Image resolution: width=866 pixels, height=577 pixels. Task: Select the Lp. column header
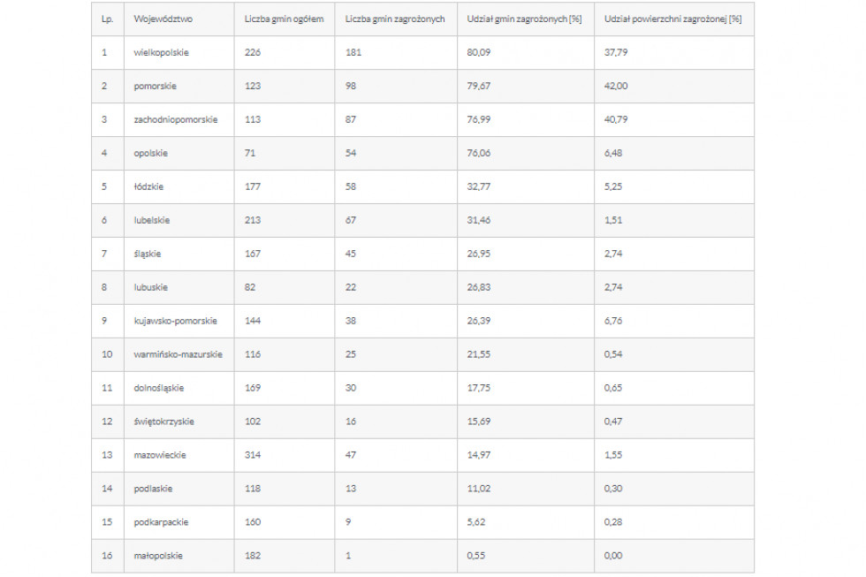coord(107,19)
